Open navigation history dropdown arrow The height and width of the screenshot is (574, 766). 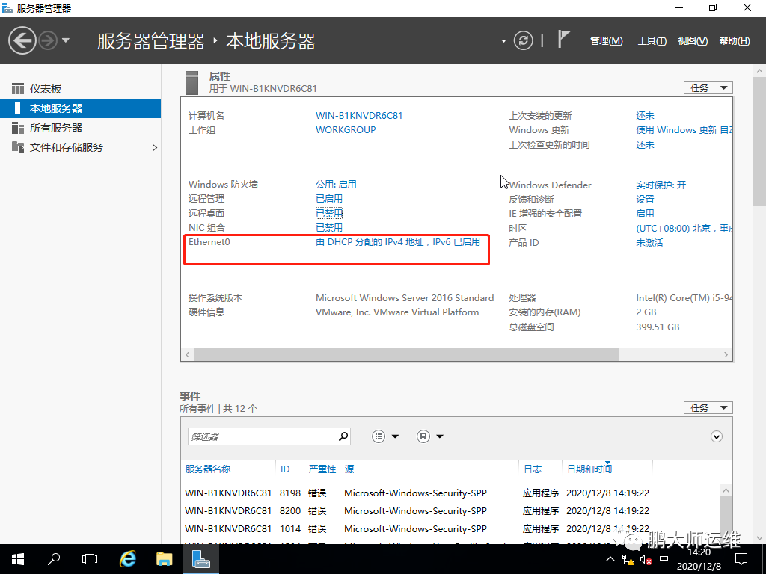(x=66, y=40)
